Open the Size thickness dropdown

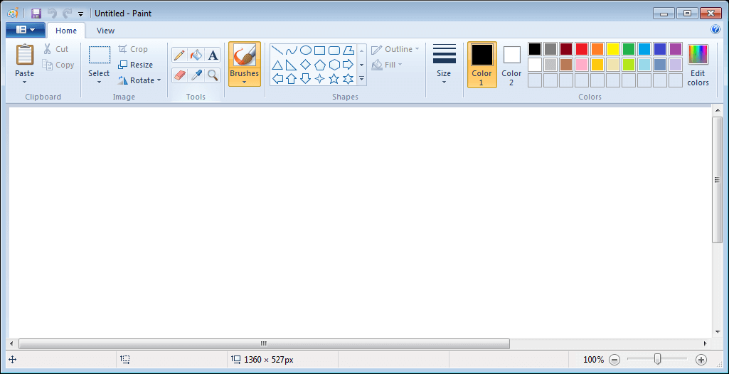pyautogui.click(x=444, y=65)
